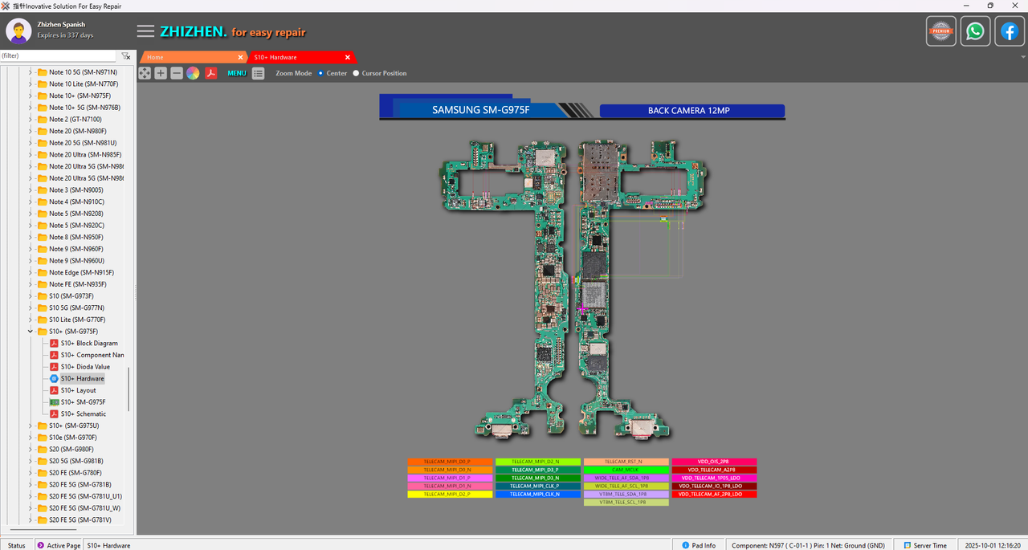Collapse the S10+ (SM-G975F) tree node

tap(31, 331)
